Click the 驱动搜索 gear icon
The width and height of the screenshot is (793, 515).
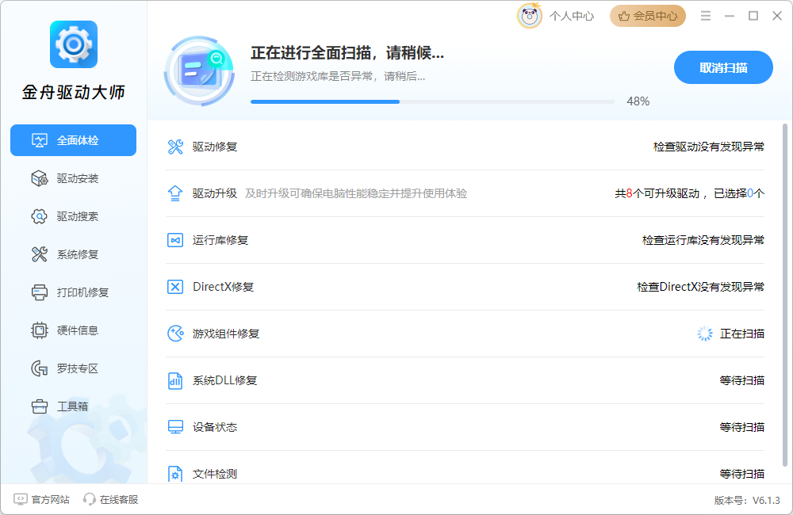click(x=40, y=216)
